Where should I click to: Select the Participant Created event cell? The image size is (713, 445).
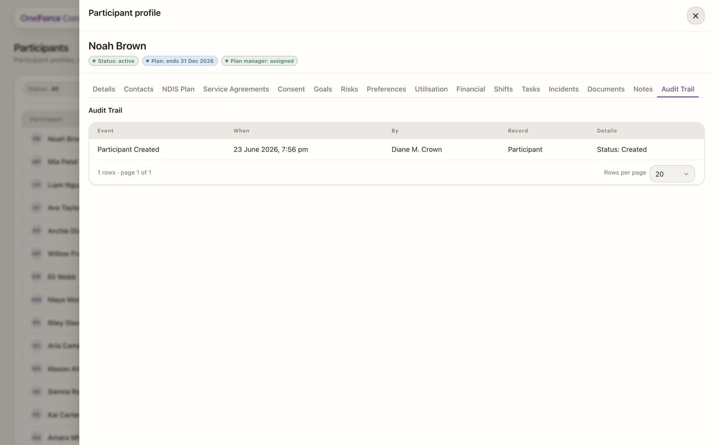click(x=128, y=150)
